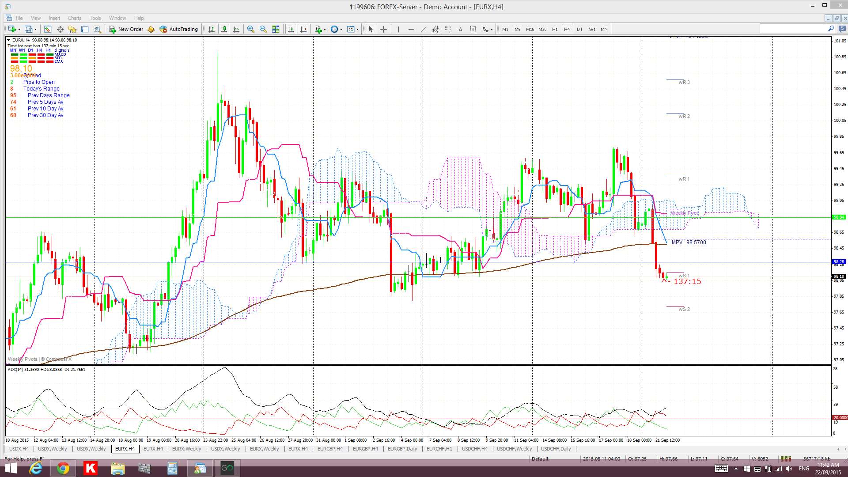
Task: Toggle the AutoTrading button
Action: pos(179,29)
